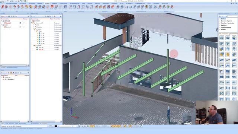Select the red HEA 200 tree item
Image resolution: width=238 pixels, height=134 pixels.
[x=41, y=50]
